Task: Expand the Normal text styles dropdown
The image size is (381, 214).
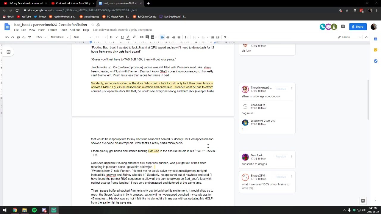Action: 60,37
